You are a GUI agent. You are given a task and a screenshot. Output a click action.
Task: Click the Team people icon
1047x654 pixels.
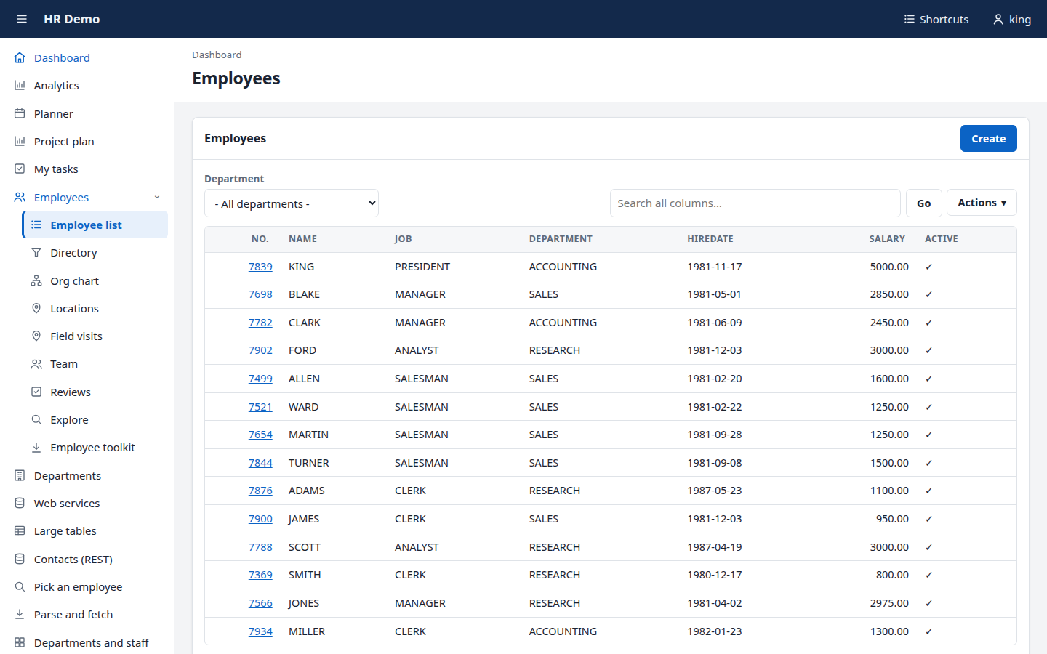[x=36, y=364]
